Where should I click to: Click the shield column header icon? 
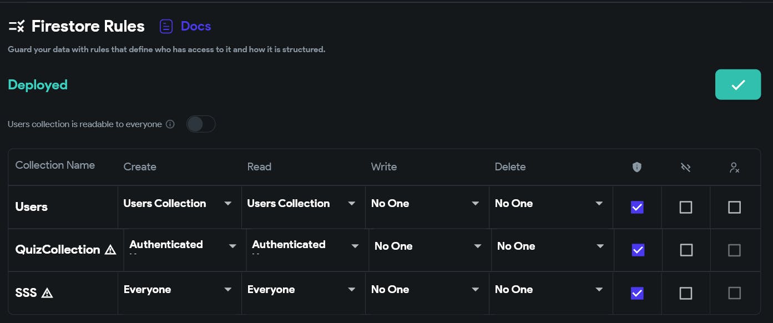(637, 167)
